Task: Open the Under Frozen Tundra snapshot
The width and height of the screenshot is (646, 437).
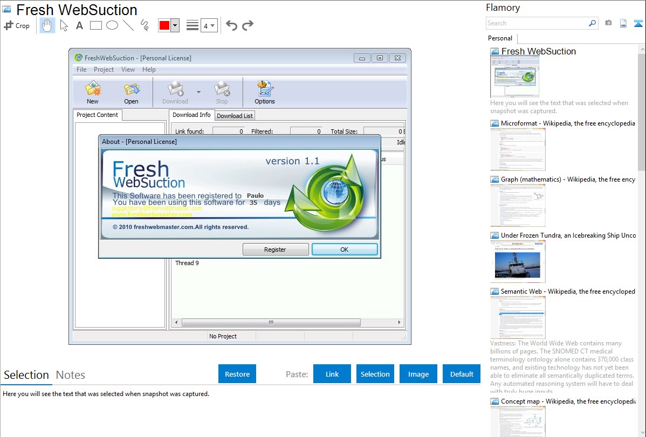Action: pos(518,261)
